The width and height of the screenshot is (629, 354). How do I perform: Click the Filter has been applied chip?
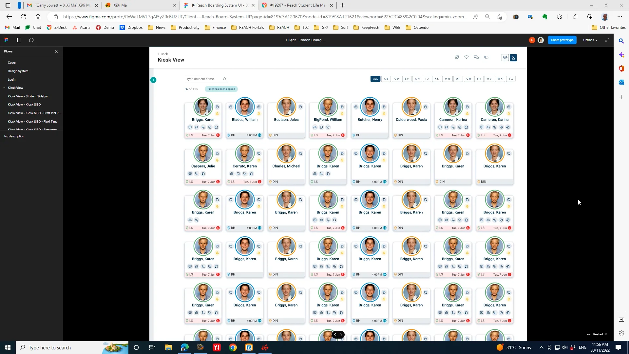tap(221, 89)
